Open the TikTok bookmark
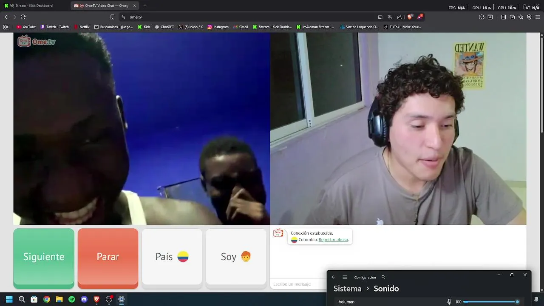The image size is (544, 306). [x=402, y=27]
